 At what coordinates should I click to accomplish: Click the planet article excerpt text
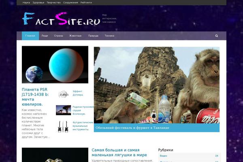[36, 124]
